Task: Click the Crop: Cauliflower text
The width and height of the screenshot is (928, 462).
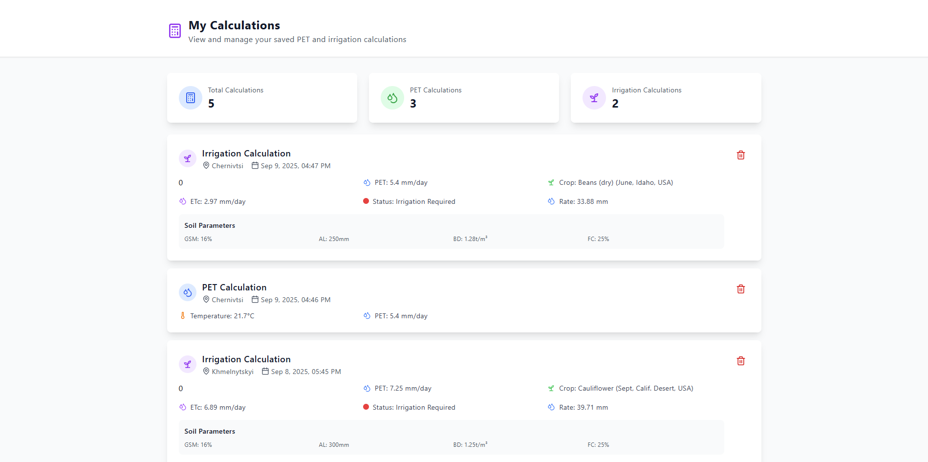Action: coord(626,388)
